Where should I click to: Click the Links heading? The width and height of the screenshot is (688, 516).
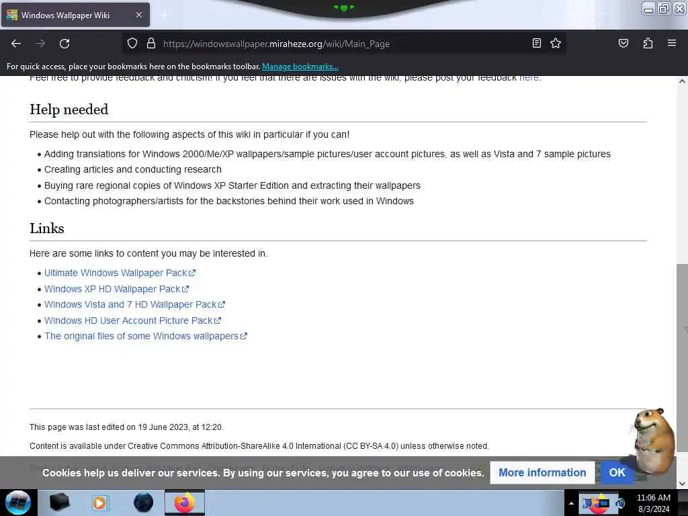[47, 228]
